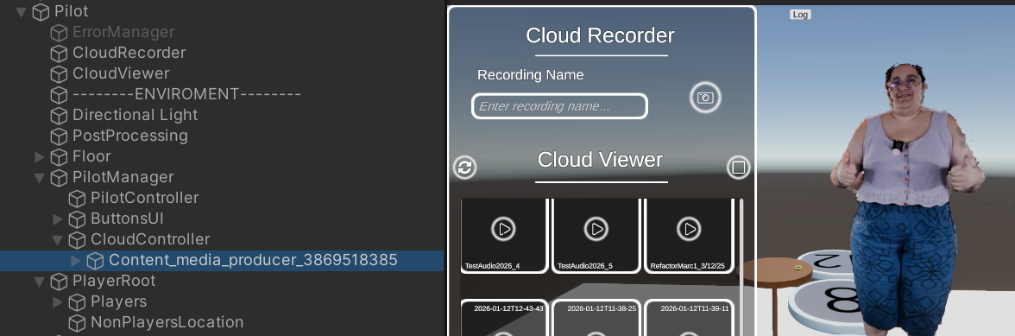Select the PostProcessing row
1015x336 pixels.
point(222,136)
